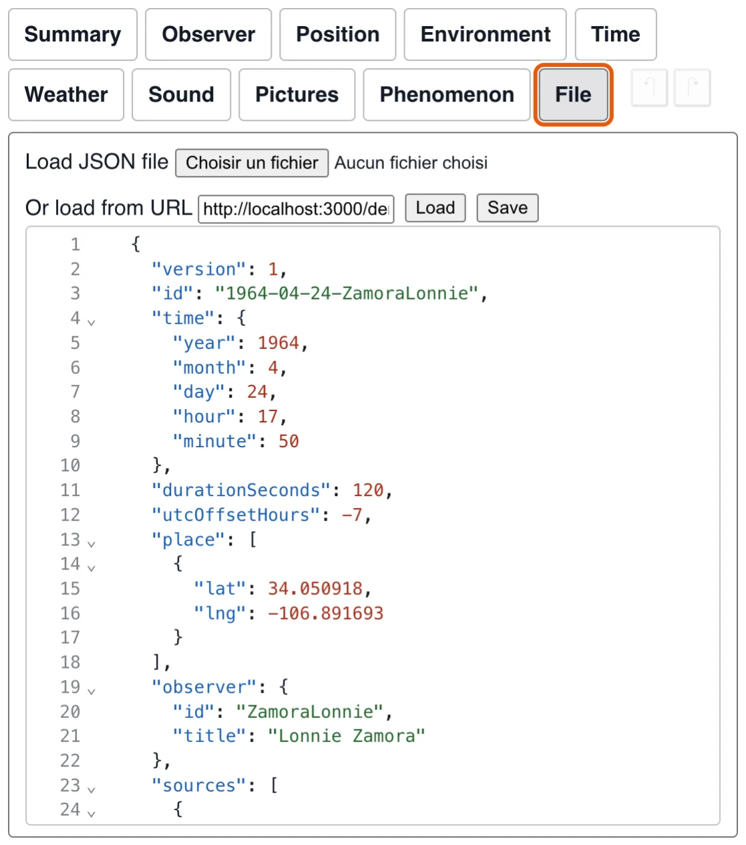
Task: Open the Phenomenon tab
Action: coord(447,95)
